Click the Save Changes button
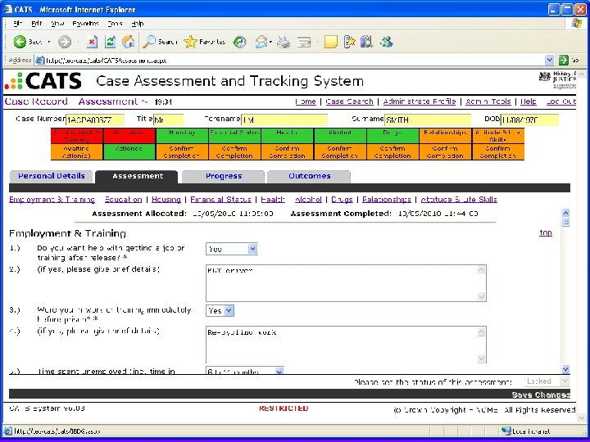The height and width of the screenshot is (442, 590). pos(541,395)
